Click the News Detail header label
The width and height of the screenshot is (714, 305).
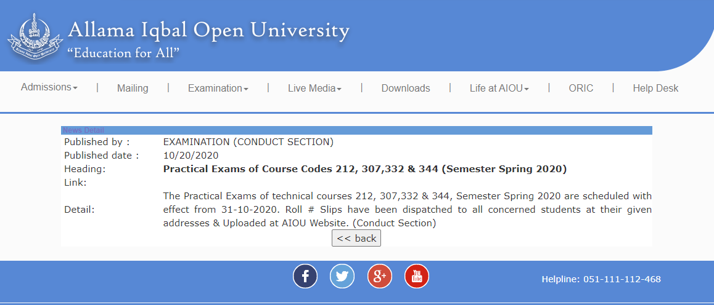[83, 131]
